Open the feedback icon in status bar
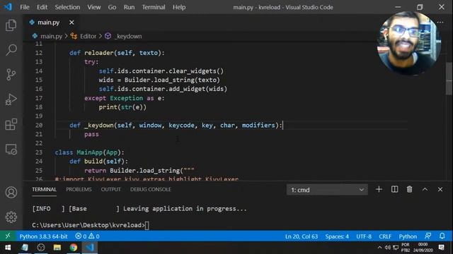Viewport: 453px width, 254px height. tap(428, 236)
